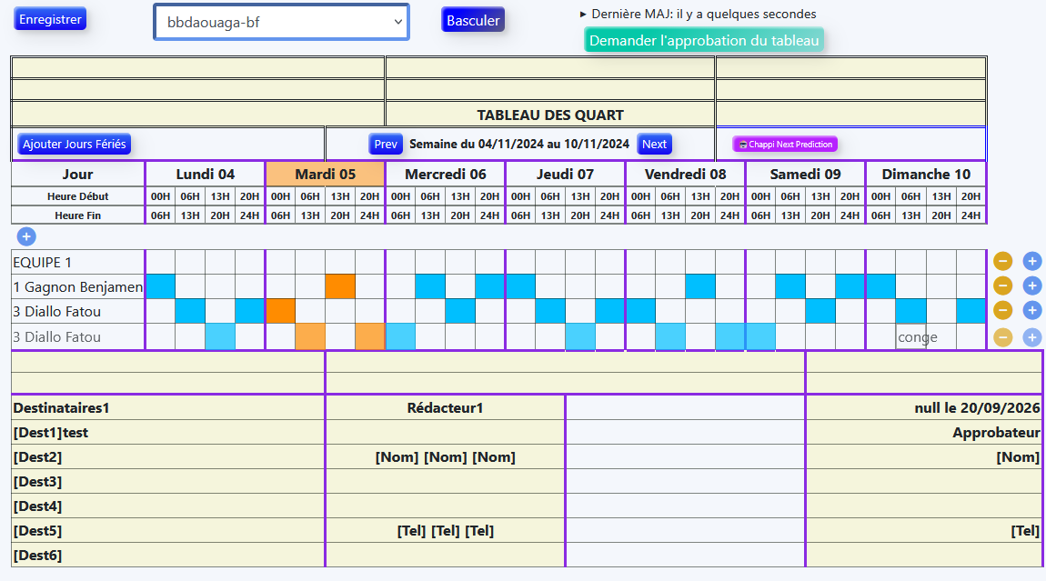The width and height of the screenshot is (1046, 581).
Task: Click the TABLEAU DES QUART title
Action: click(x=550, y=115)
